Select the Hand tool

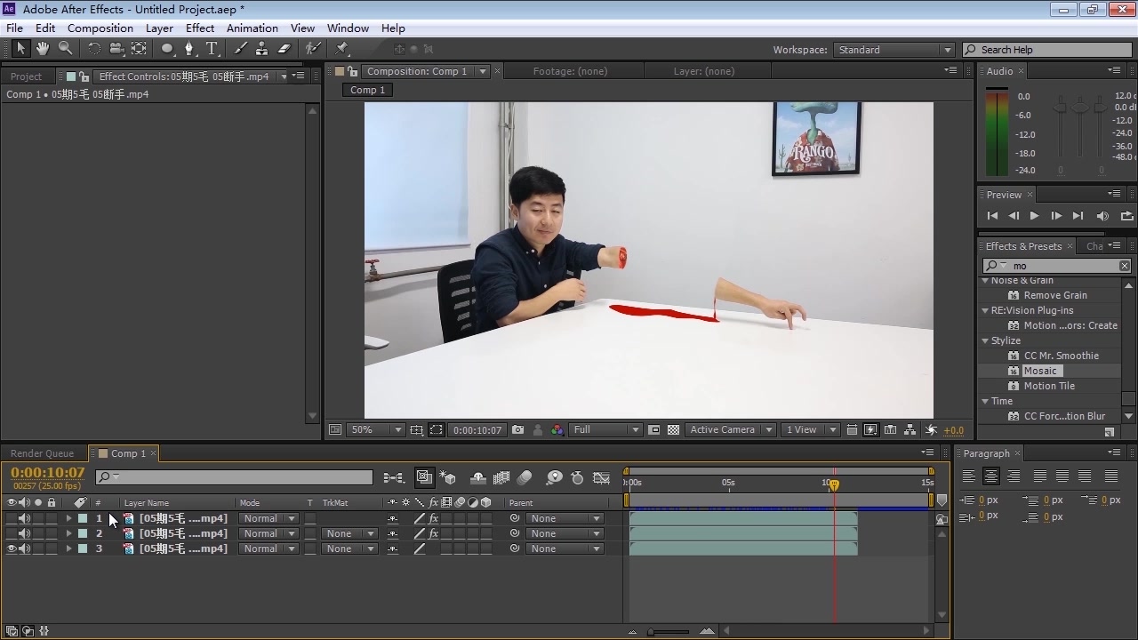(x=43, y=49)
